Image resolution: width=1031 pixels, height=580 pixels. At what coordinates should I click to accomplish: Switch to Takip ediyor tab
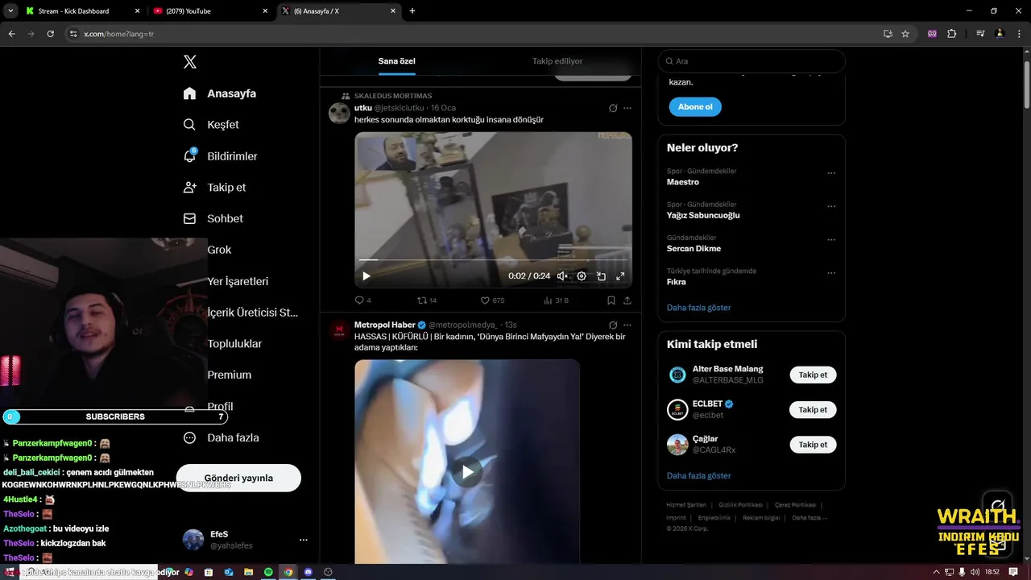pos(557,61)
